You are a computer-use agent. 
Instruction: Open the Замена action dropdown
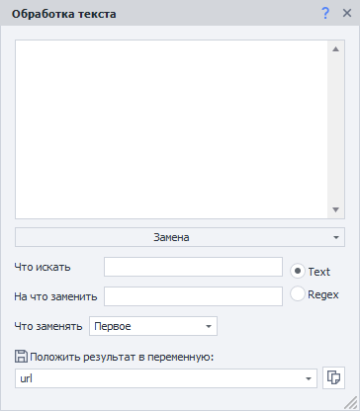pos(180,237)
